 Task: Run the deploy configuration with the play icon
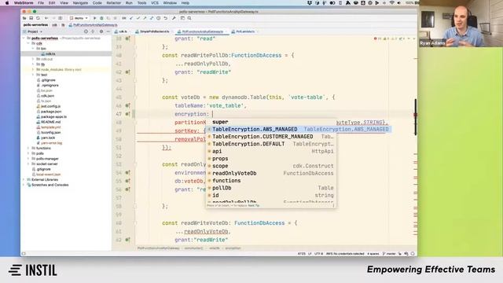coord(94,18)
